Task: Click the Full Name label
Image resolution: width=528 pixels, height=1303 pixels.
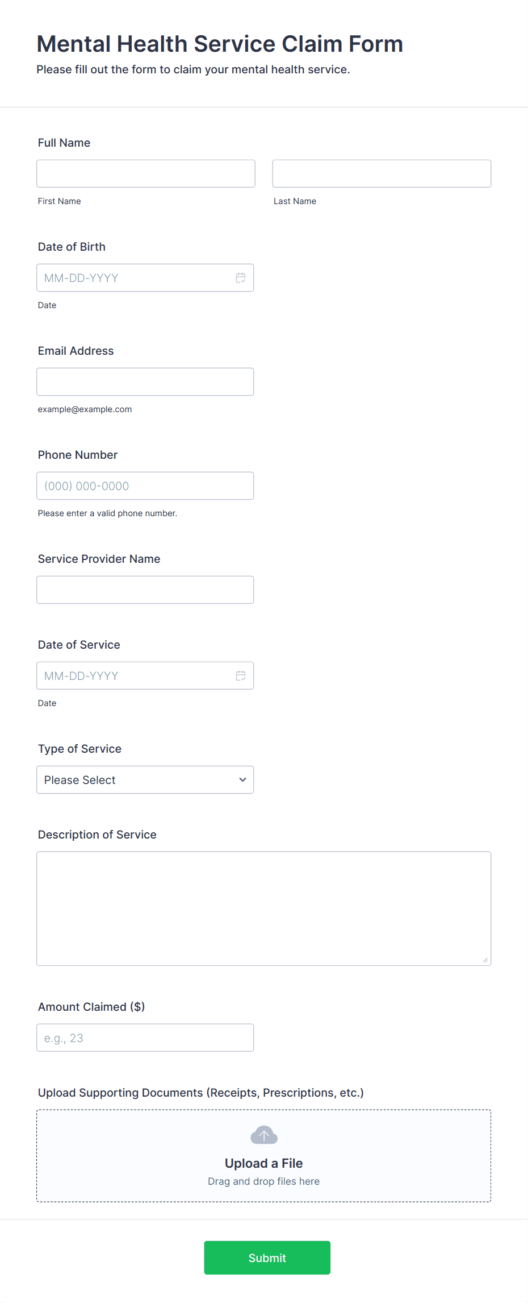Action: (x=64, y=143)
